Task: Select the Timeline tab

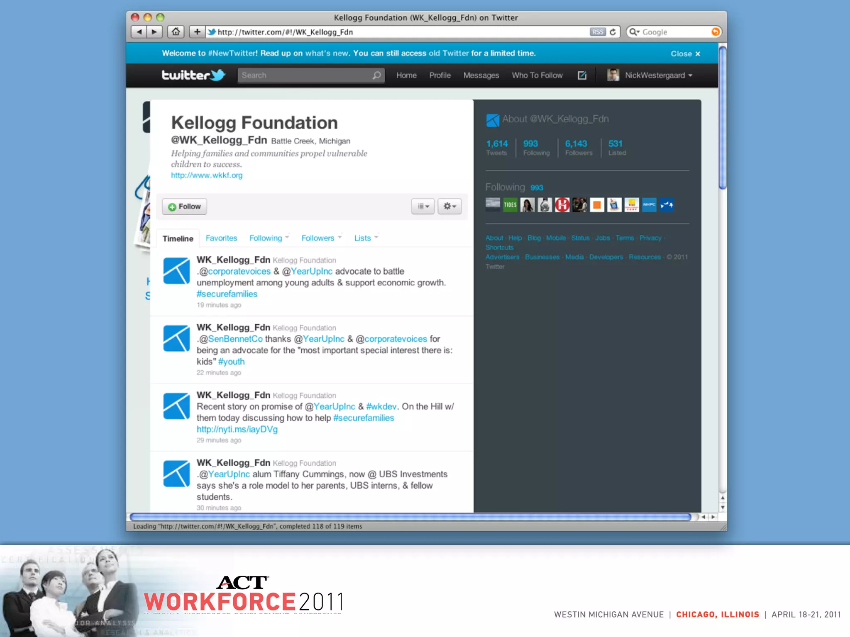Action: (x=178, y=238)
